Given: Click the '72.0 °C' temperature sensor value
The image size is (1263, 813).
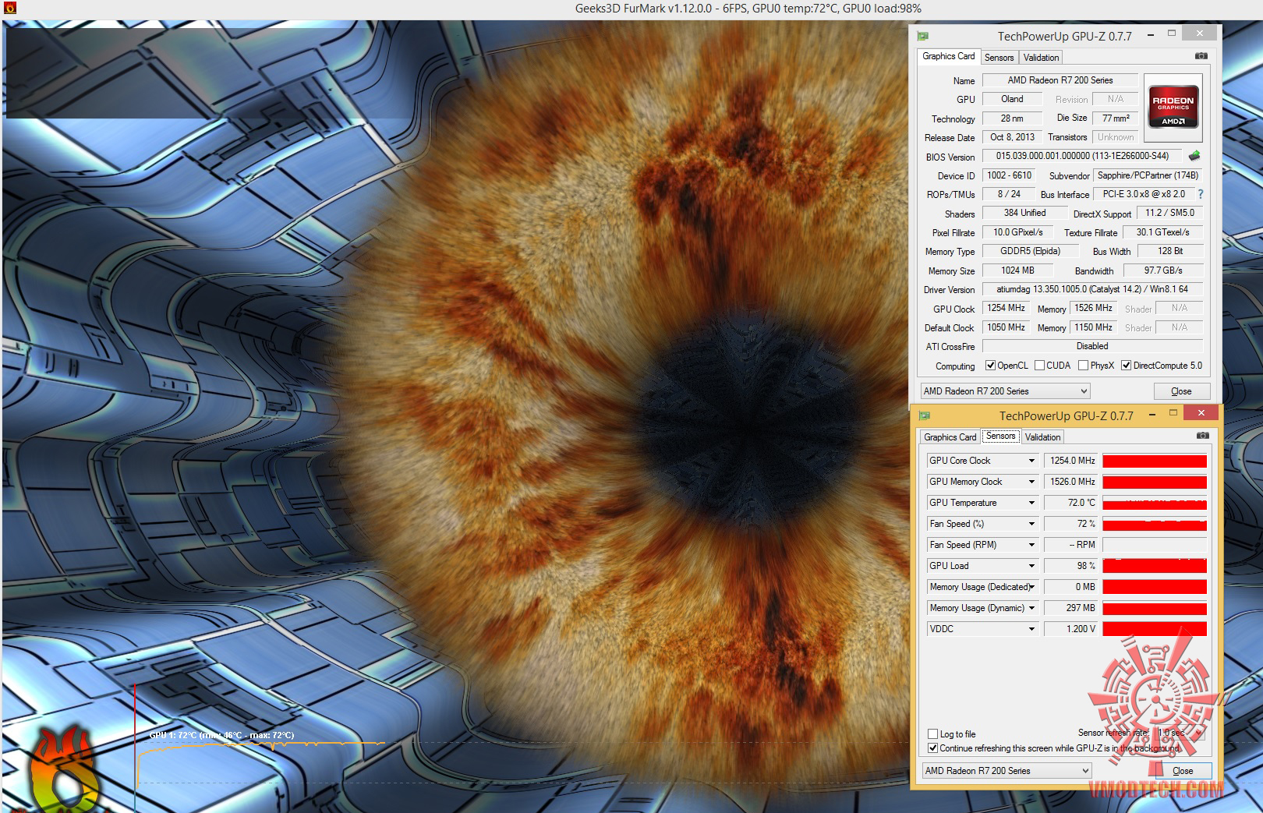Looking at the screenshot, I should pyautogui.click(x=1071, y=503).
